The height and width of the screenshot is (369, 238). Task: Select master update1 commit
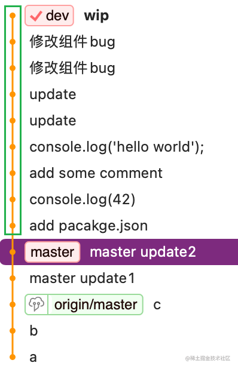click(x=83, y=278)
